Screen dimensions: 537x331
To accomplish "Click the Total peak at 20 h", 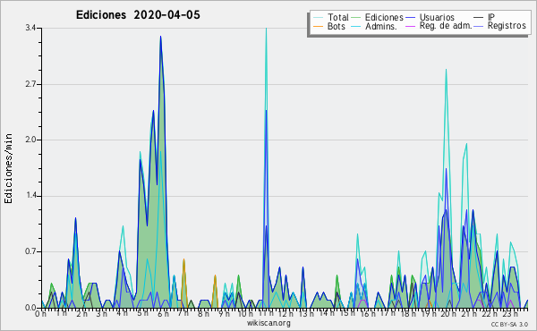I will coord(446,70).
